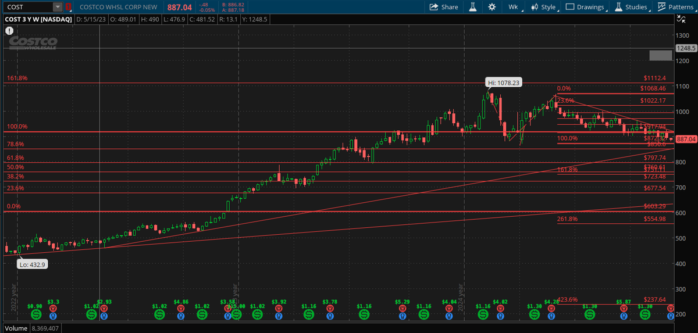The height and width of the screenshot is (333, 698).
Task: Click the 887.04 last price axis label
Action: [687, 139]
